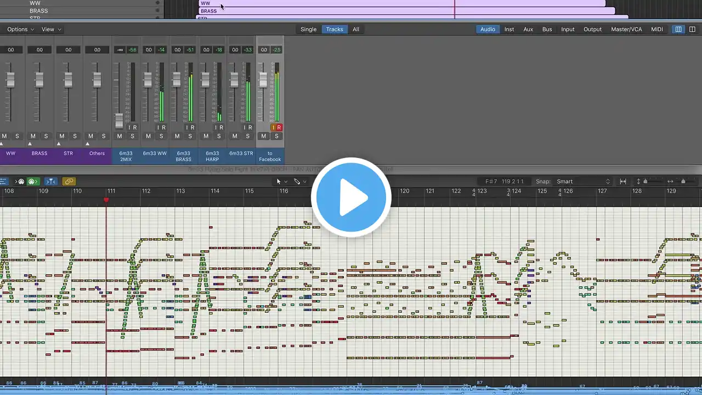Solo the 6m33 WW channel
This screenshot has width=702, height=395.
[x=161, y=136]
